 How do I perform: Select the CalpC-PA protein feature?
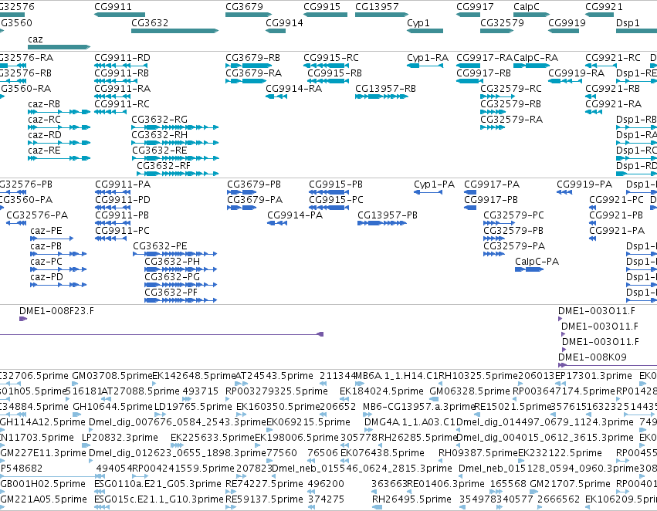coord(529,269)
